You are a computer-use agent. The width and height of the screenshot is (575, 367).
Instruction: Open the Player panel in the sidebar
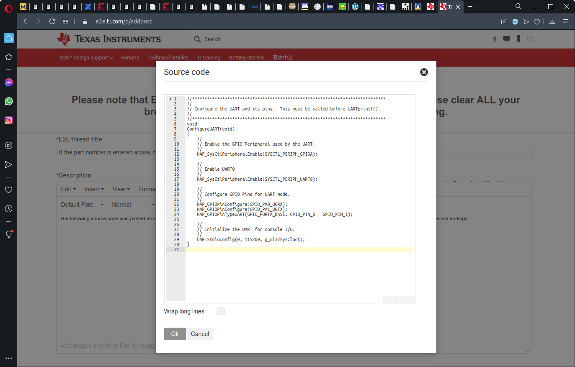[8, 146]
